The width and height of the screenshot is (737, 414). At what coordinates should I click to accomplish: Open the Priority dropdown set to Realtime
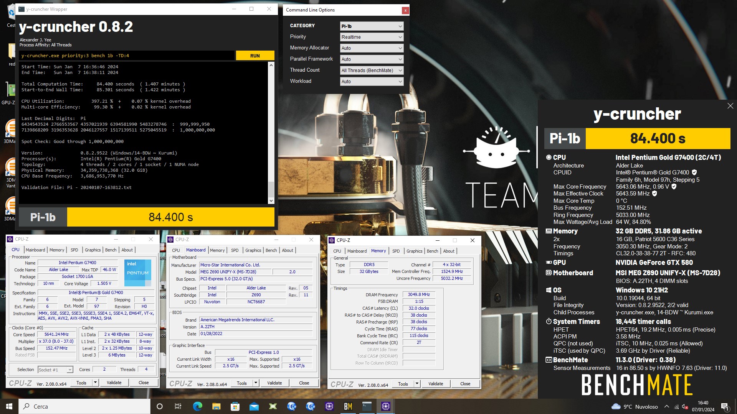pos(372,37)
